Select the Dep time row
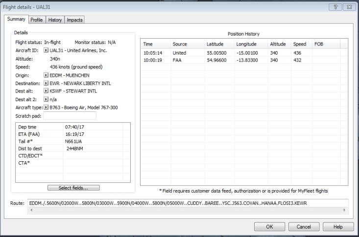 pyautogui.click(x=73, y=127)
